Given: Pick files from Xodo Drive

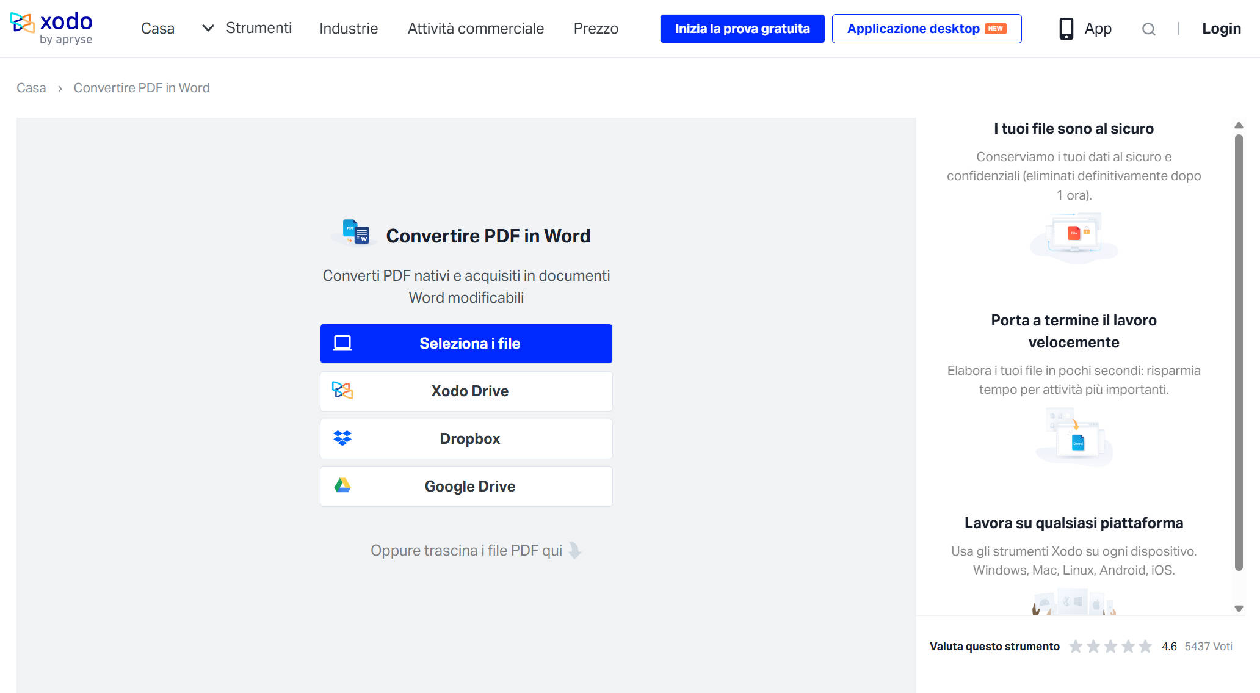Looking at the screenshot, I should (466, 391).
